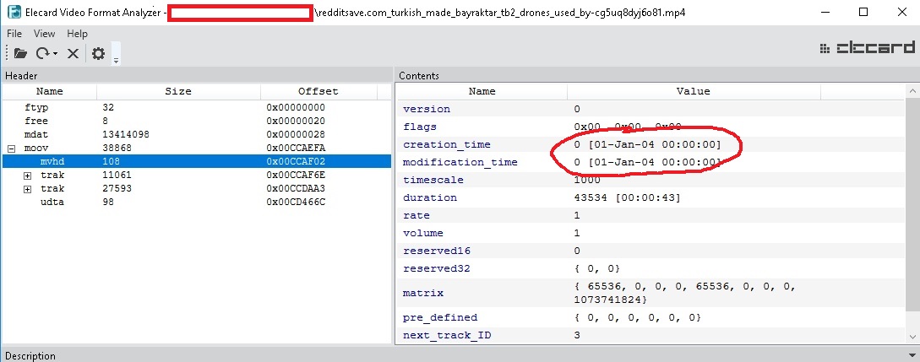Image resolution: width=920 pixels, height=362 pixels.
Task: Click the Elecard app icon in title bar
Action: click(14, 12)
